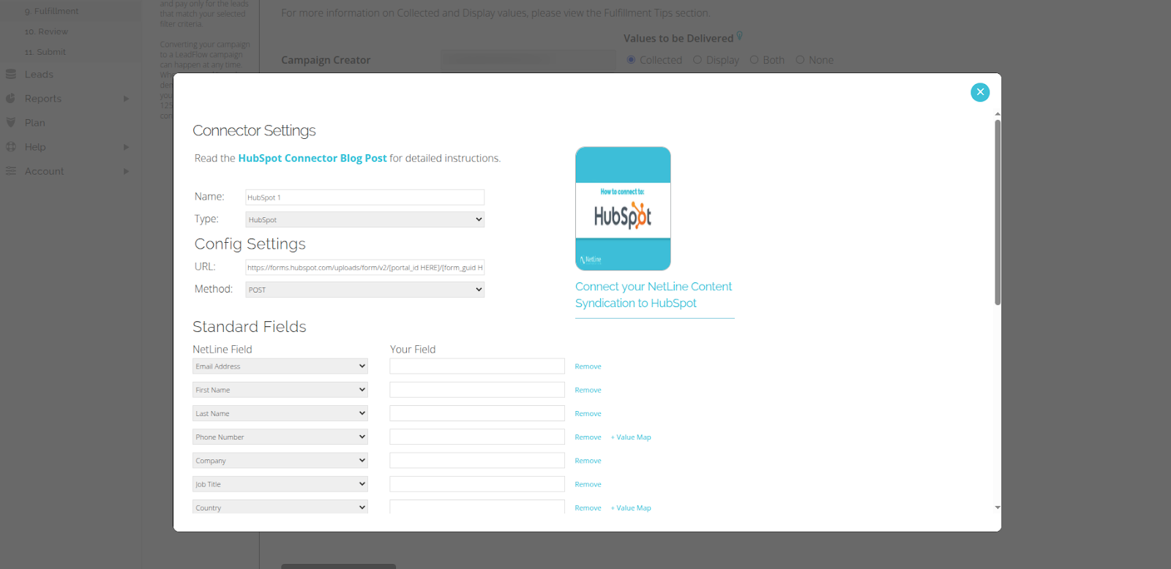Viewport: 1171px width, 569px height.
Task: Add Value Map for Phone Number
Action: click(631, 437)
